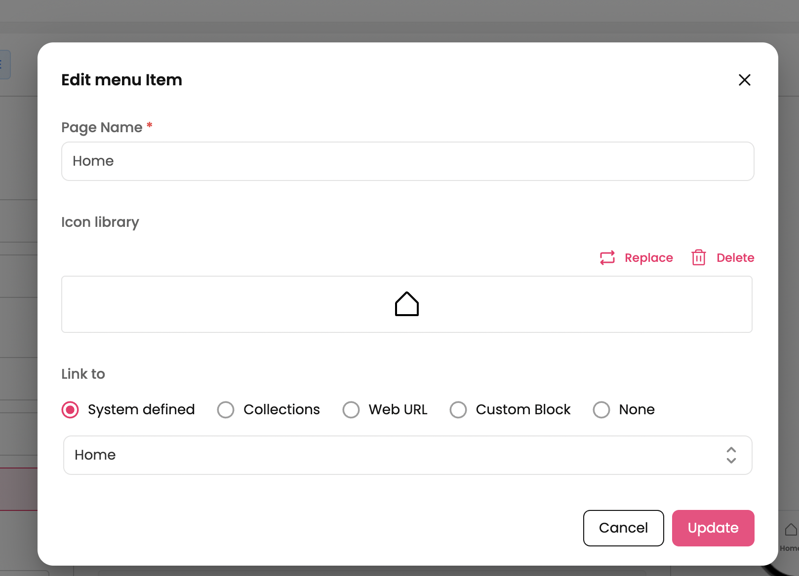Click the trash can Delete icon
The height and width of the screenshot is (576, 799).
[x=698, y=257]
